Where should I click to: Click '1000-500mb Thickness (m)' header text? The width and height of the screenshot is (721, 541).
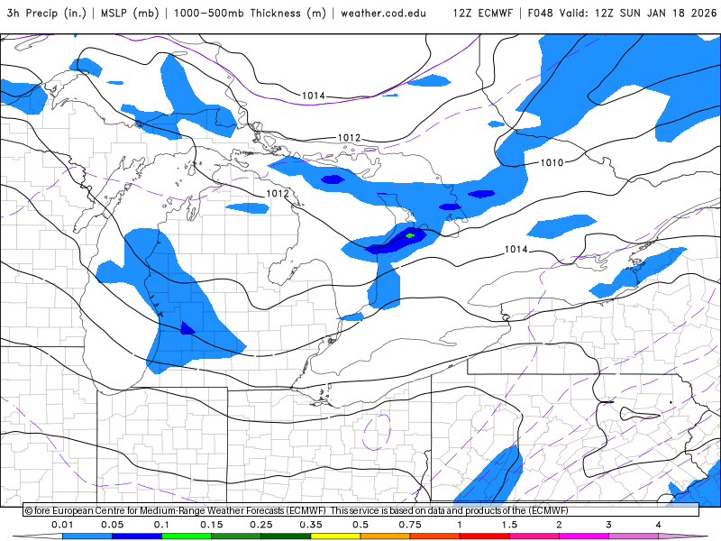click(250, 13)
